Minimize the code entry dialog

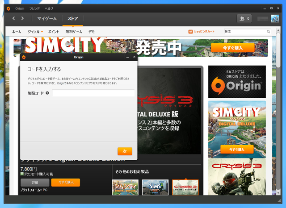[127, 57]
